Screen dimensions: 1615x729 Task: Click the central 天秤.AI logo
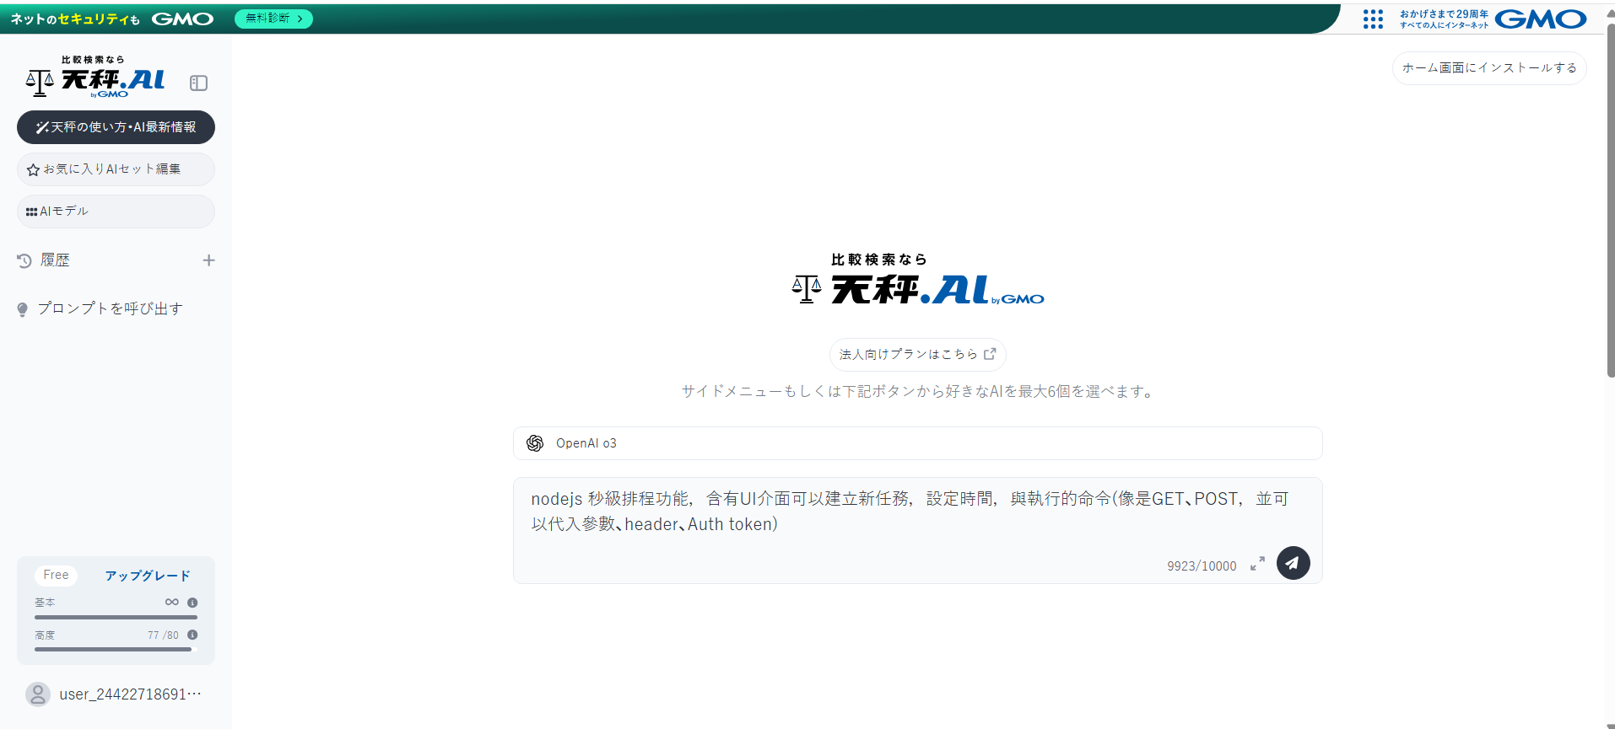click(918, 280)
